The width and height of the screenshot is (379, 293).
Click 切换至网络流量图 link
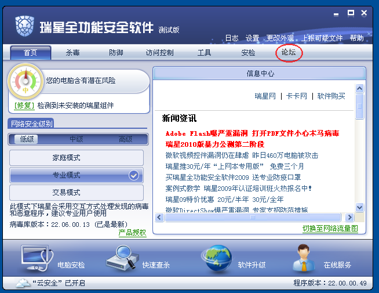330,229
